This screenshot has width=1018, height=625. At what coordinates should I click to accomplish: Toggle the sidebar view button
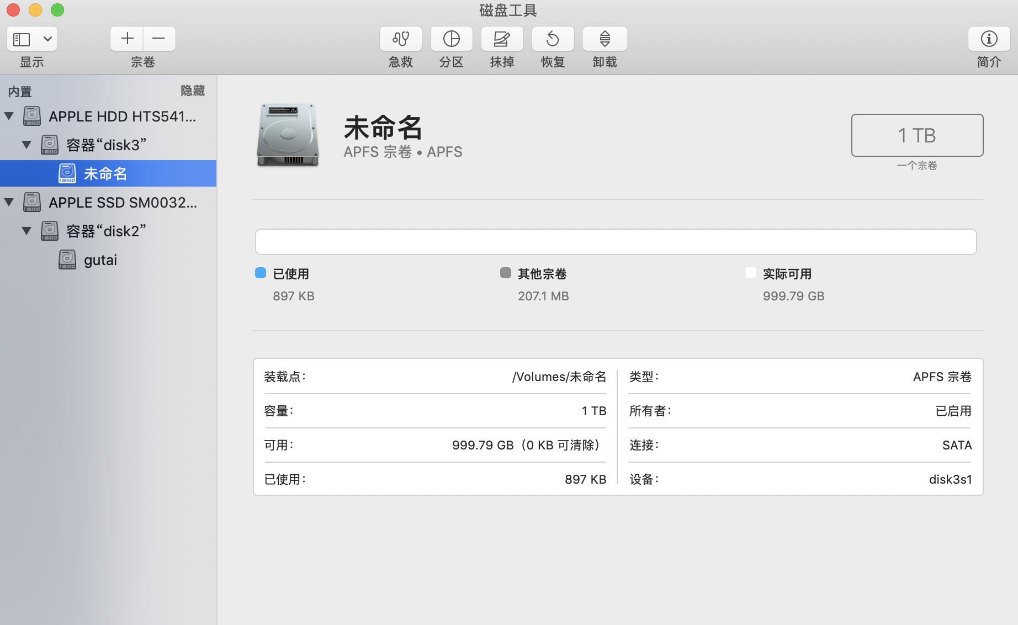click(22, 39)
